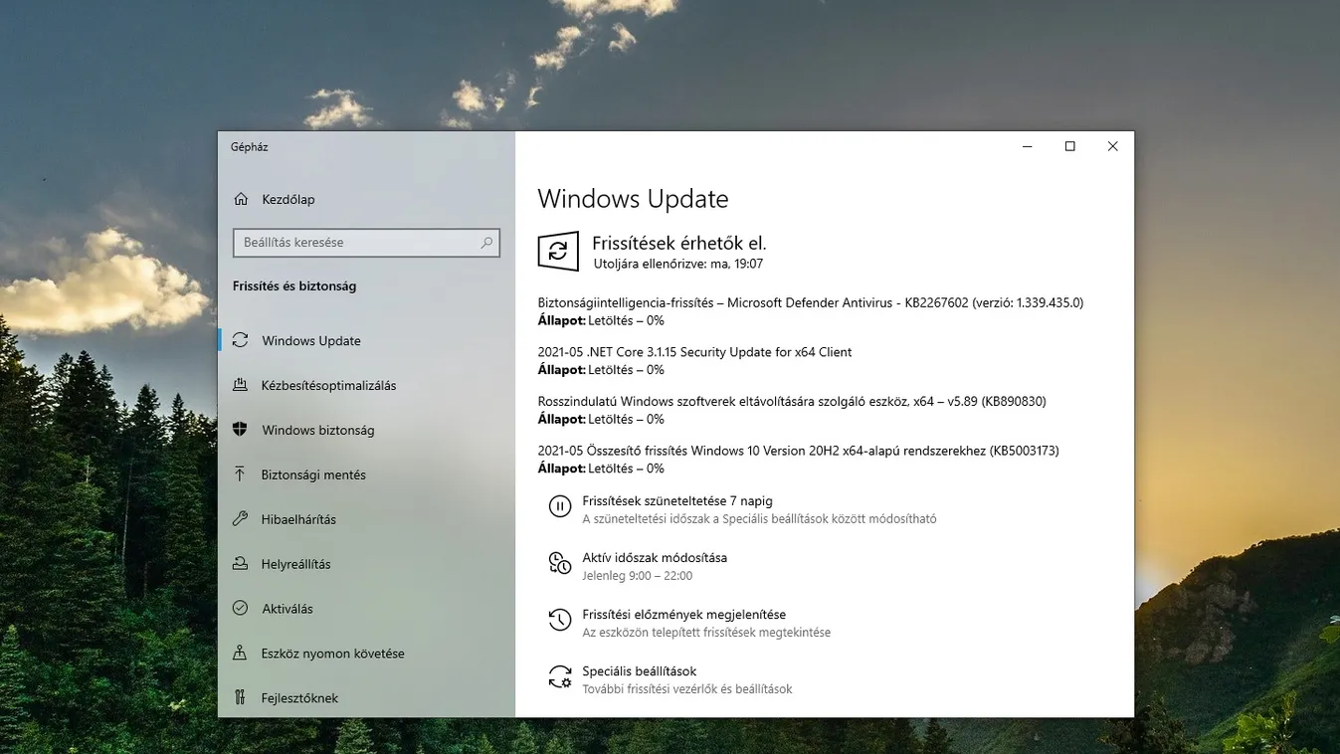
Task: Click the Gépház window title
Action: click(x=249, y=147)
